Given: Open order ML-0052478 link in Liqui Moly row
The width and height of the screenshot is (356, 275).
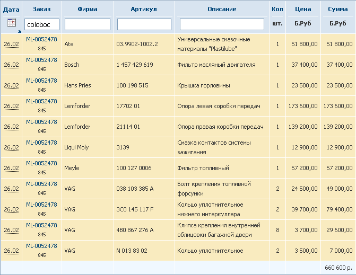Looking at the screenshot, I should (41, 143).
